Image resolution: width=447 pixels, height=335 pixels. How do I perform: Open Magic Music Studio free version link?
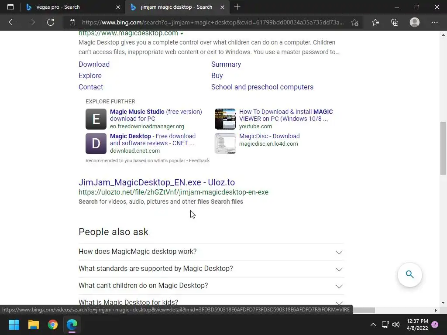[156, 115]
